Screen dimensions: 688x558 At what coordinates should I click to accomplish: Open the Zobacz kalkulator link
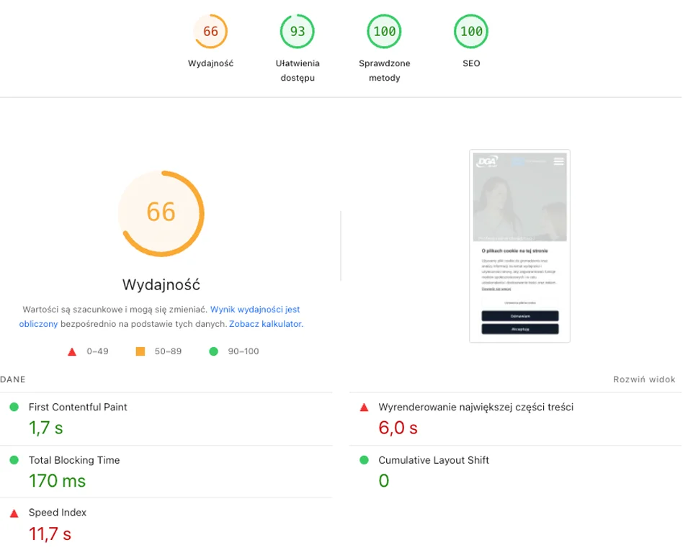click(266, 324)
